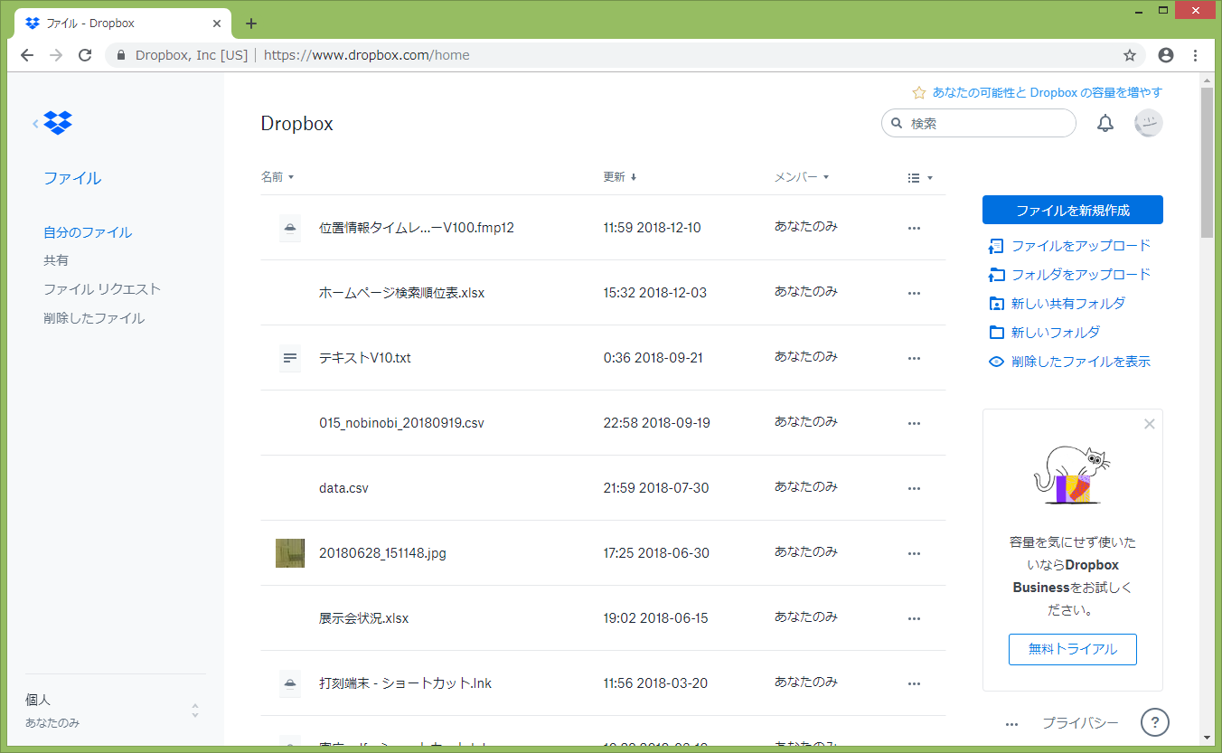1222x753 pixels.
Task: Click the icon of 打刻端末 - ショートカット.lnk
Action: click(x=289, y=683)
